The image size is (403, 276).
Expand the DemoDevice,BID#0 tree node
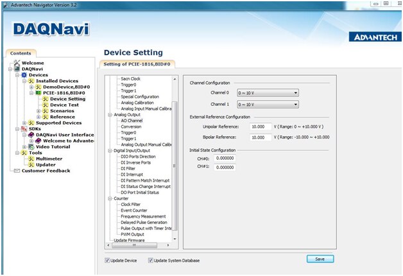click(x=31, y=87)
